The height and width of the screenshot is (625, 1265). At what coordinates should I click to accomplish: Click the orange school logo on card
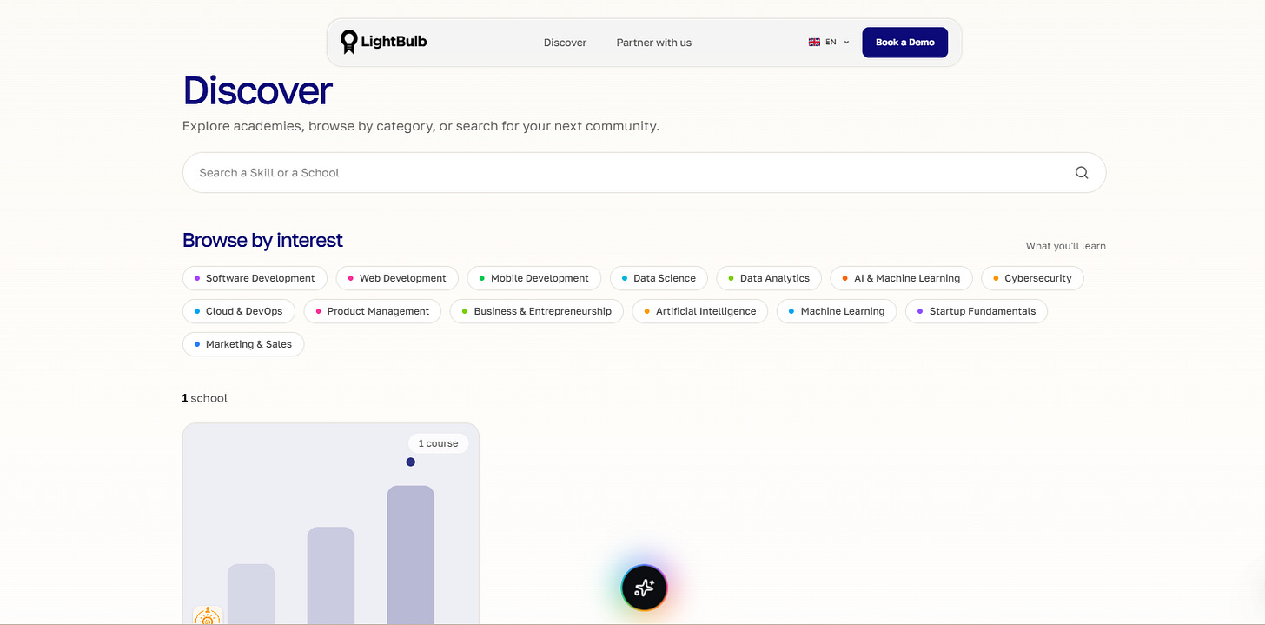(208, 616)
